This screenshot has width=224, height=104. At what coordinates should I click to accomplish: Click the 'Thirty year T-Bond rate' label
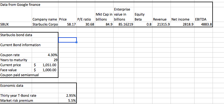(x=18, y=96)
